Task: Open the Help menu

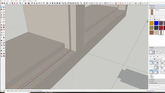Action: tap(35, 1)
